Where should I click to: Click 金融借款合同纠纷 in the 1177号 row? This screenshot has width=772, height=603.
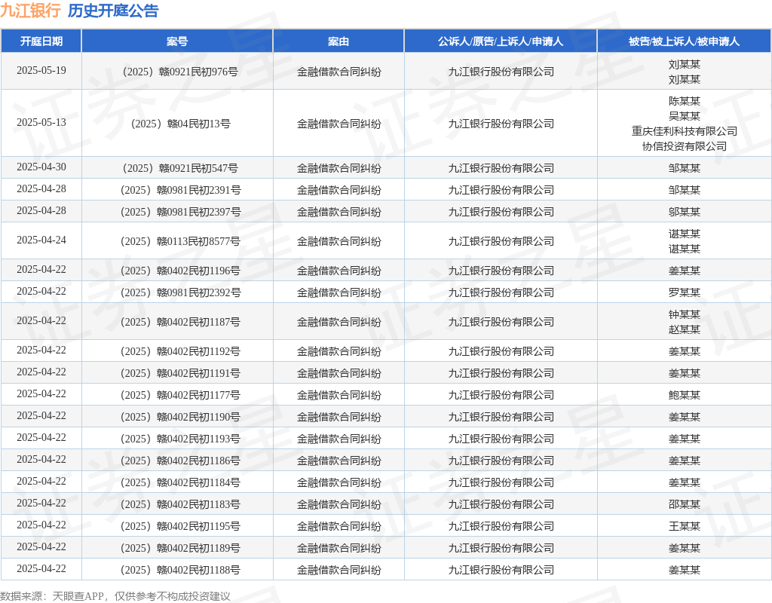pos(339,395)
